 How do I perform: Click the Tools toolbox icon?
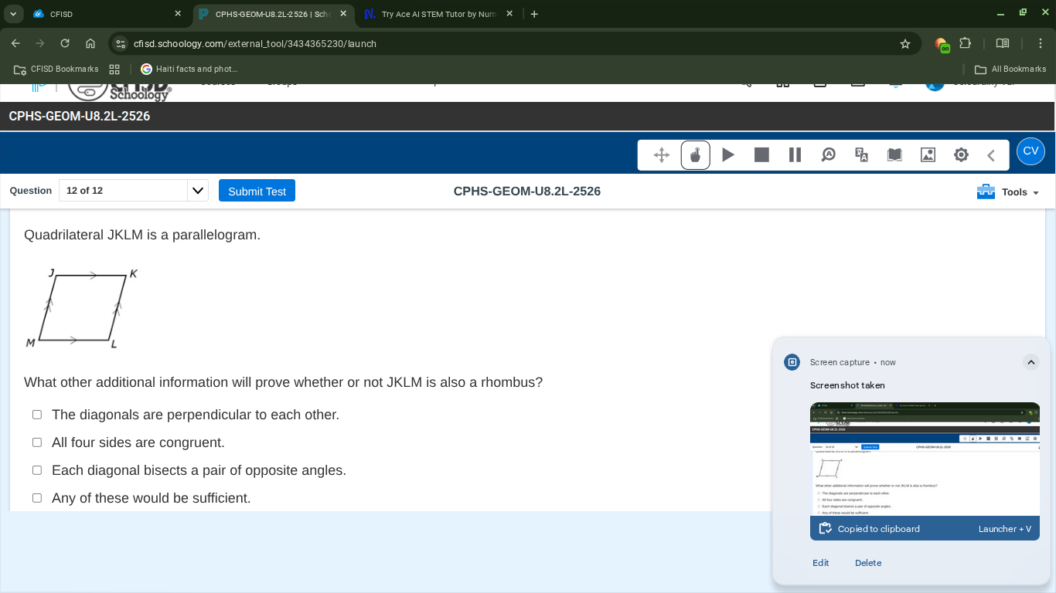[986, 191]
